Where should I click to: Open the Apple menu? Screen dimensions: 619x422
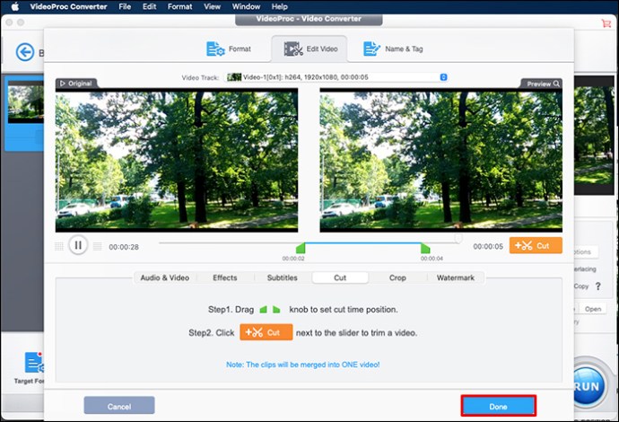14,6
